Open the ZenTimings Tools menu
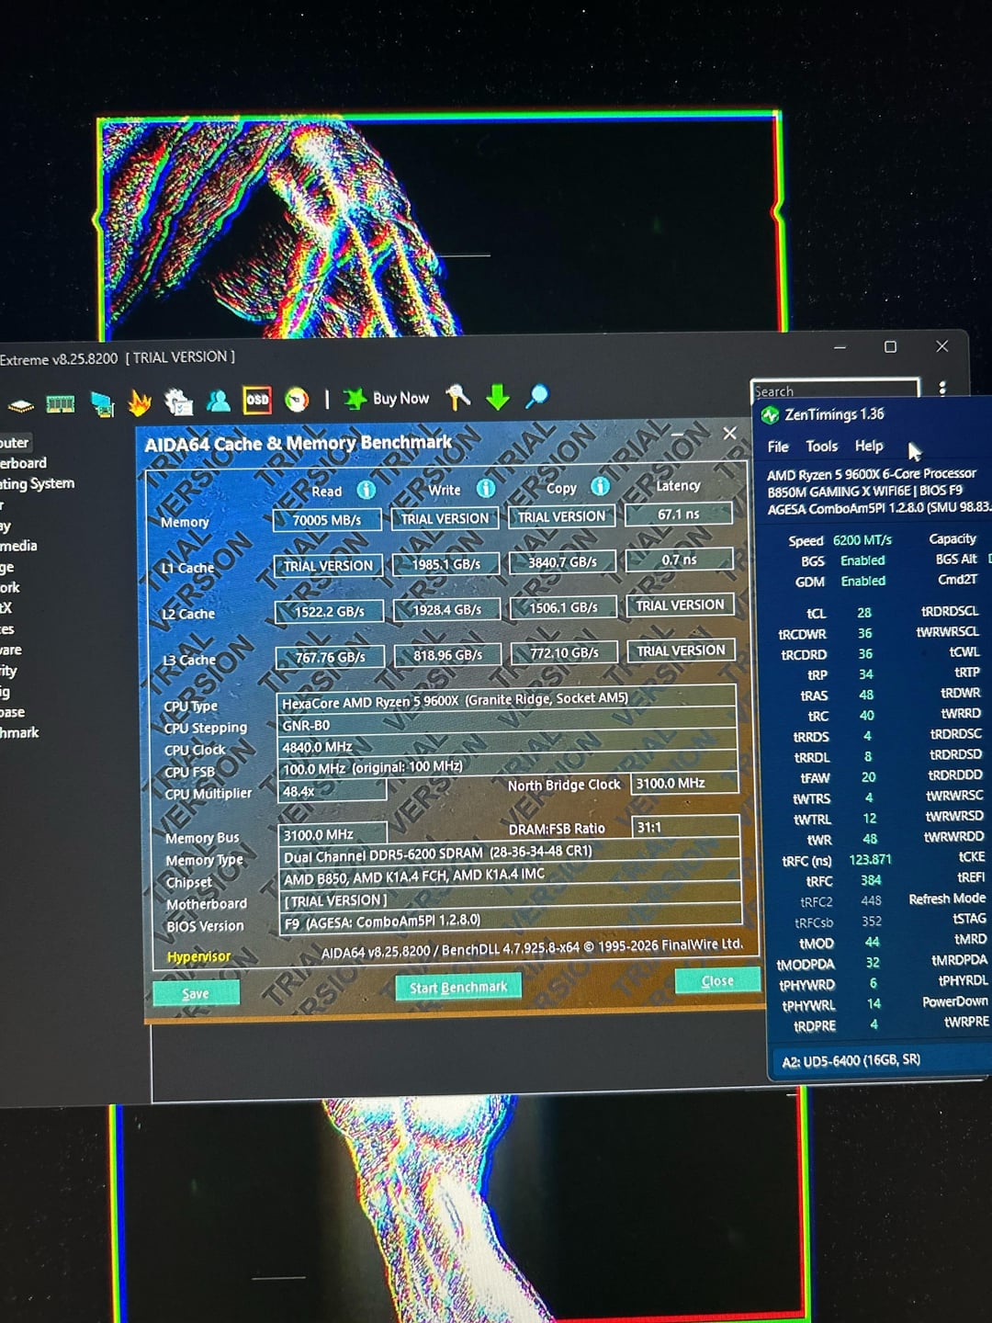 (x=821, y=447)
